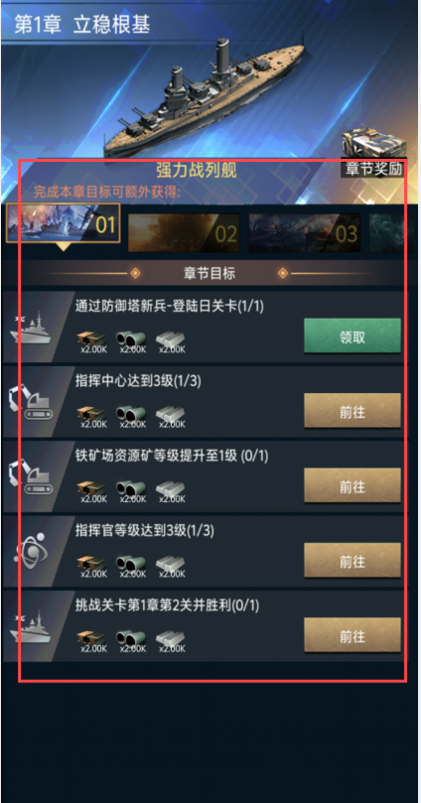Click 前往 for 指挥中心达到3级

point(352,411)
